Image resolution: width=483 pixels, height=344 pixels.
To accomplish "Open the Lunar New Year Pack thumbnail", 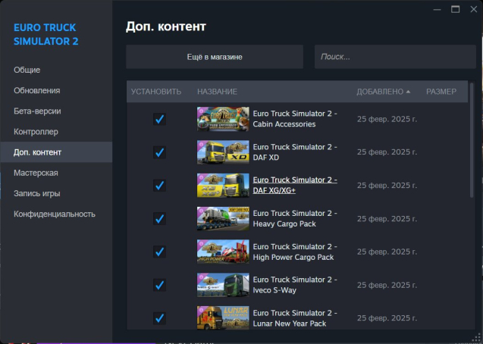I will pyautogui.click(x=223, y=317).
